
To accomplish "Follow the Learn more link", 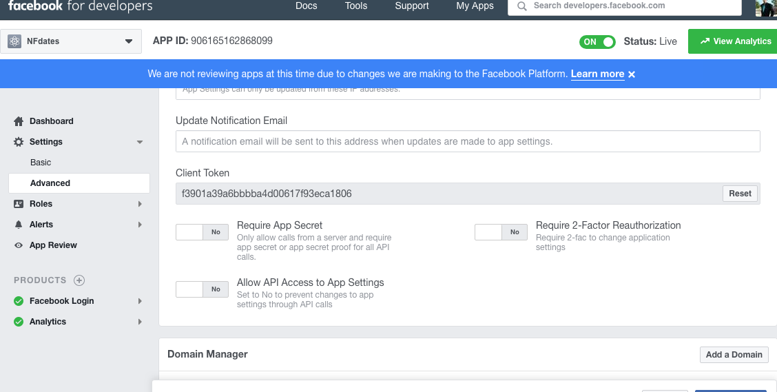I will tap(597, 74).
